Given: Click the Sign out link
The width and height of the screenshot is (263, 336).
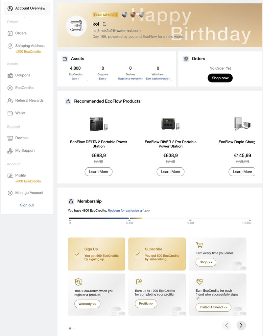Looking at the screenshot, I should pos(27,205).
